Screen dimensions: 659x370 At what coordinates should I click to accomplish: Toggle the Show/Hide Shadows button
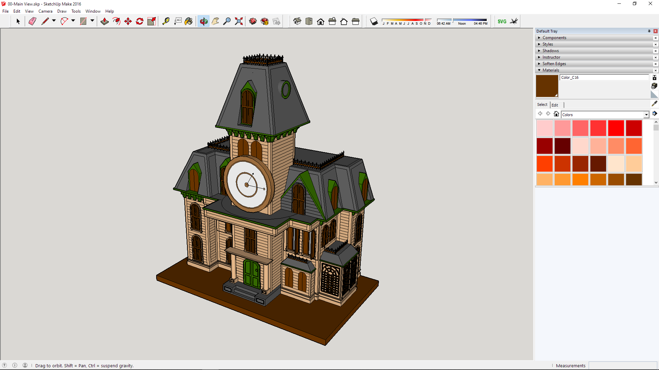(x=374, y=22)
